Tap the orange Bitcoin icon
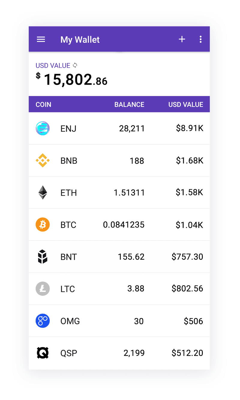This screenshot has height=400, width=240. pyautogui.click(x=43, y=225)
